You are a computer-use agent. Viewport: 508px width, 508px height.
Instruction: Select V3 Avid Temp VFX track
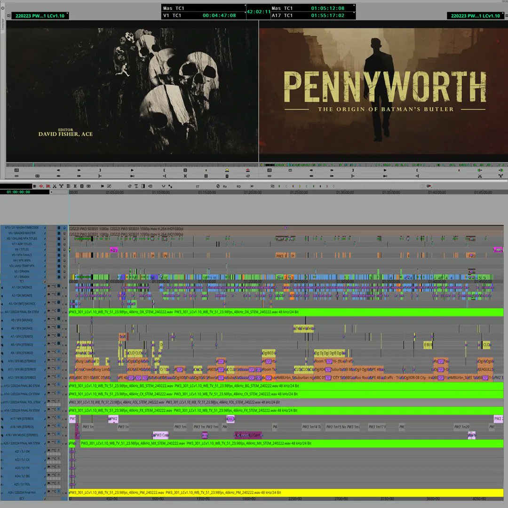click(x=23, y=266)
